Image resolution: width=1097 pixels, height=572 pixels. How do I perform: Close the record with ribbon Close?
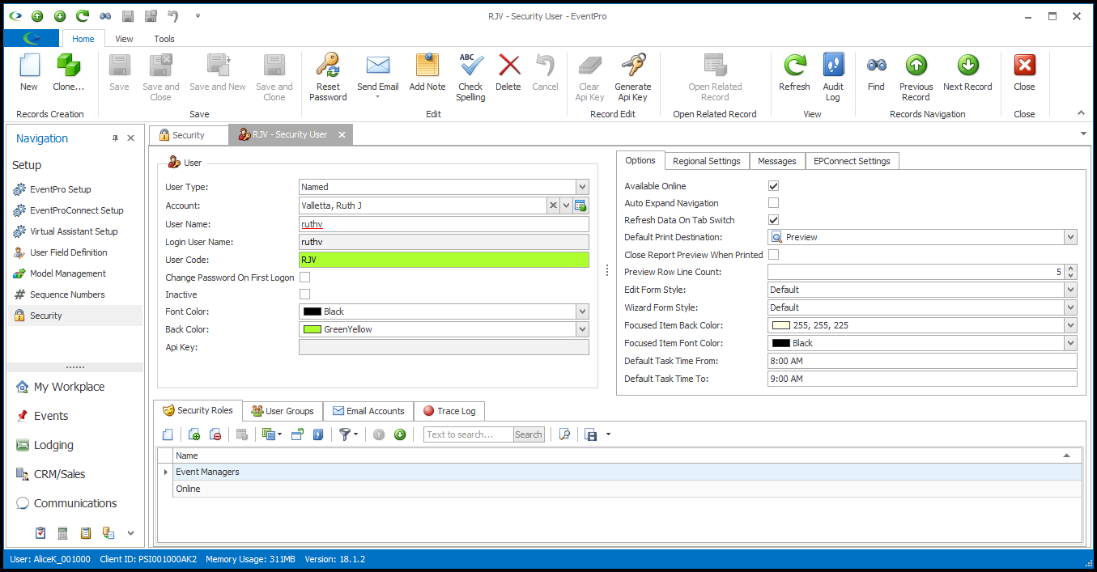pos(1024,73)
